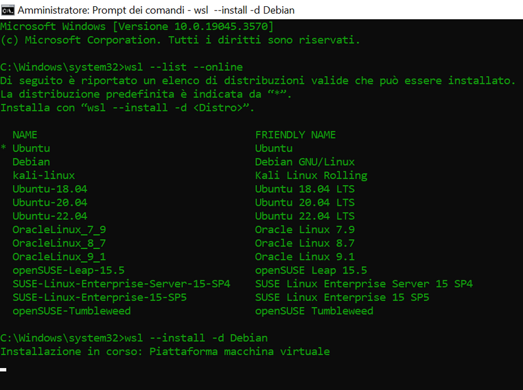This screenshot has height=390, width=523.
Task: Click 'OracleLinux_8_7' in the list
Action: pos(60,243)
